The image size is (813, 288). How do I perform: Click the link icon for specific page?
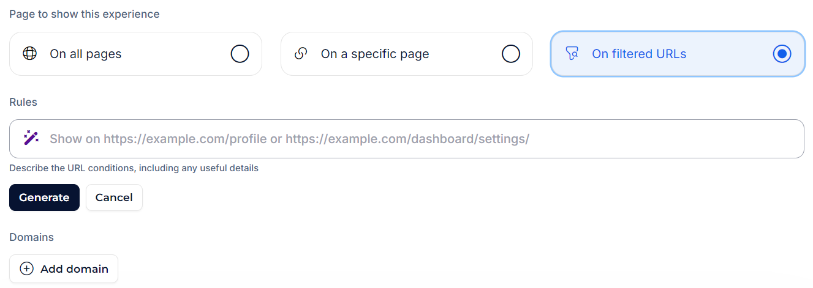click(x=300, y=54)
